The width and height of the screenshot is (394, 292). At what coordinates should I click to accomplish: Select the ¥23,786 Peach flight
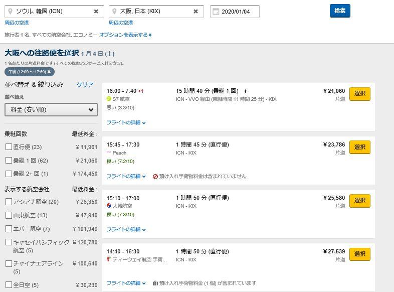pos(360,148)
